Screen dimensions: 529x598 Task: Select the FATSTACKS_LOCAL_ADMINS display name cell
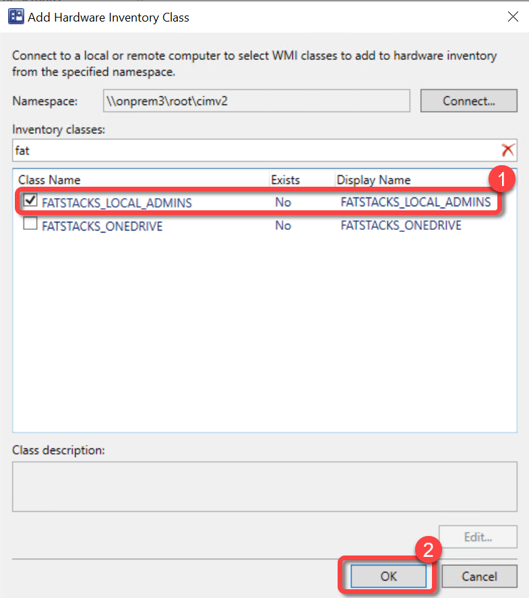click(415, 202)
